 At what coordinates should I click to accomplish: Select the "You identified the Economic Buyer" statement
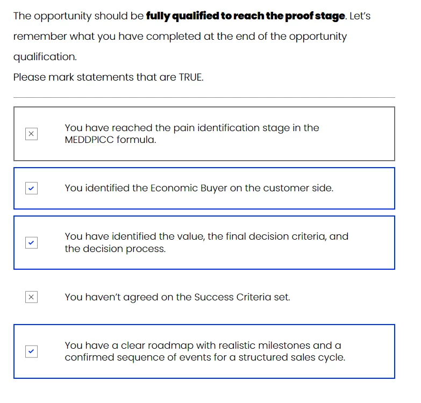[199, 188]
